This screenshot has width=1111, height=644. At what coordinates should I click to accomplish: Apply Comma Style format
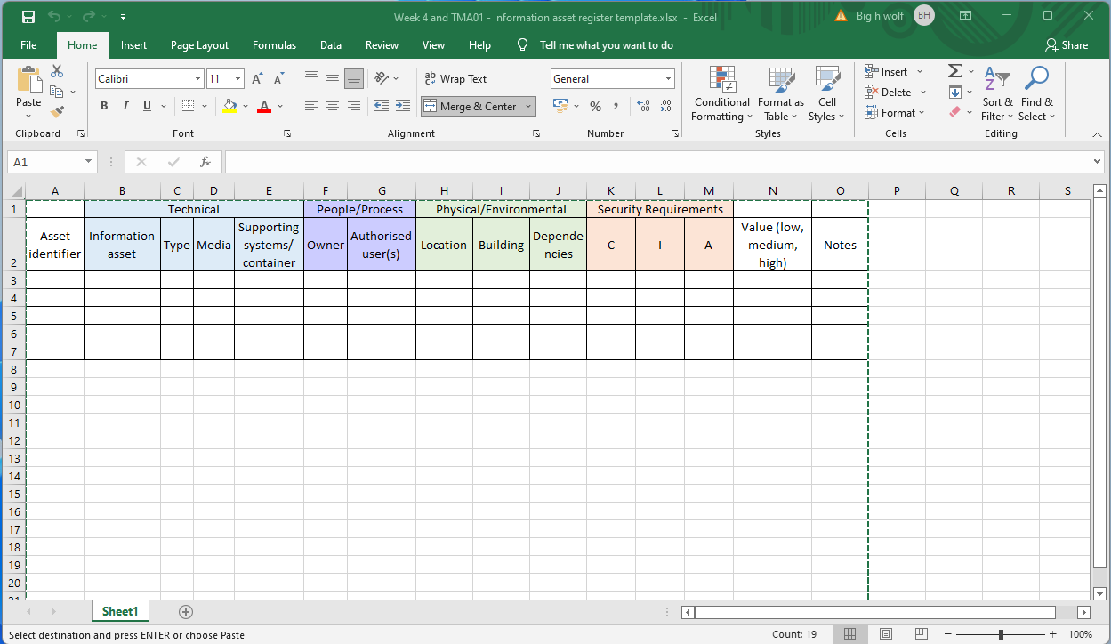616,106
